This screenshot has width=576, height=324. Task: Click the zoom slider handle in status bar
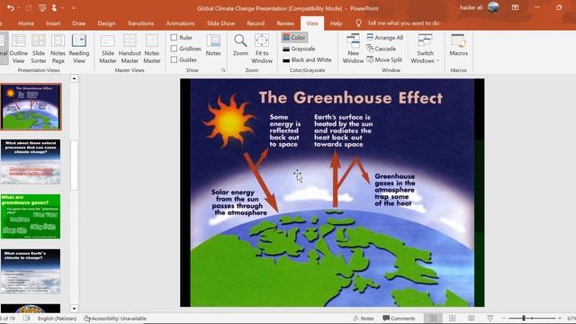[524, 318]
